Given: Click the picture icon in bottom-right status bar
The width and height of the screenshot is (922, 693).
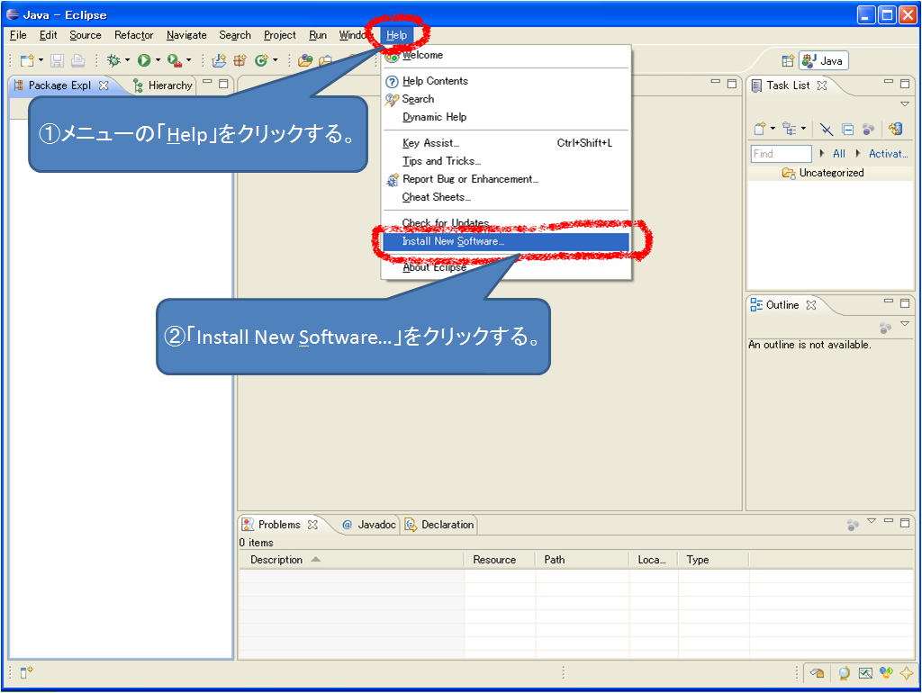Looking at the screenshot, I should tap(865, 673).
